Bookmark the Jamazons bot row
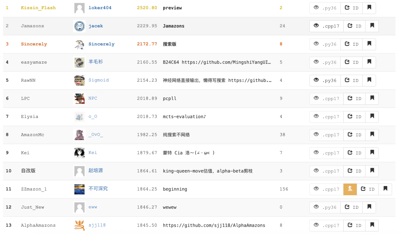 372,26
